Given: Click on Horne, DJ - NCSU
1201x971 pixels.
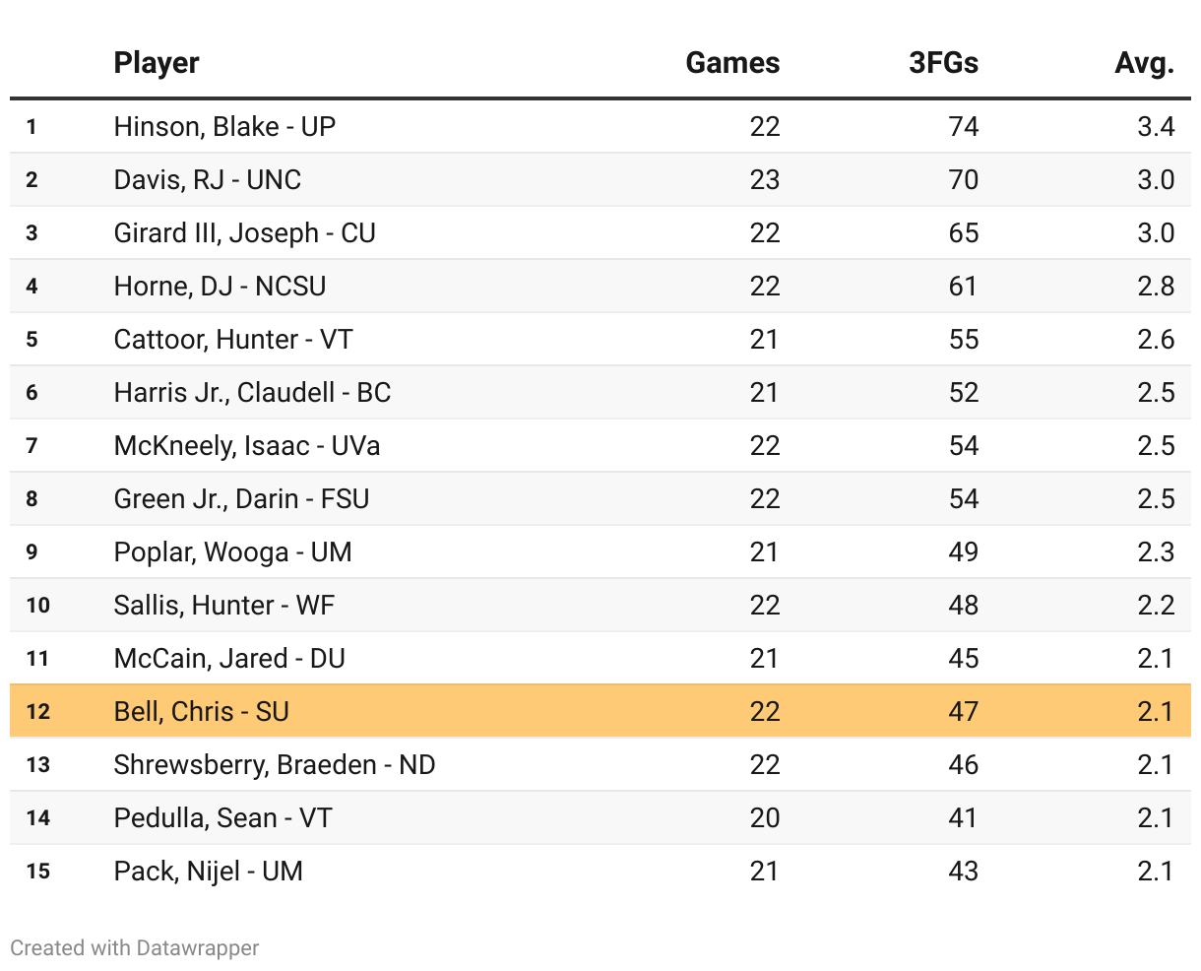Looking at the screenshot, I should [220, 287].
